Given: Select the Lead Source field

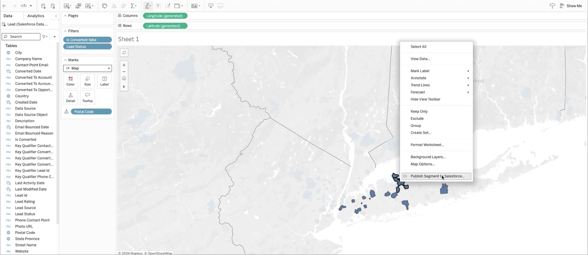Looking at the screenshot, I should point(25,208).
